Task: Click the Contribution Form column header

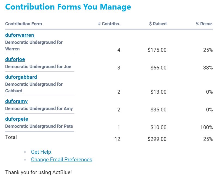Action: pos(23,24)
